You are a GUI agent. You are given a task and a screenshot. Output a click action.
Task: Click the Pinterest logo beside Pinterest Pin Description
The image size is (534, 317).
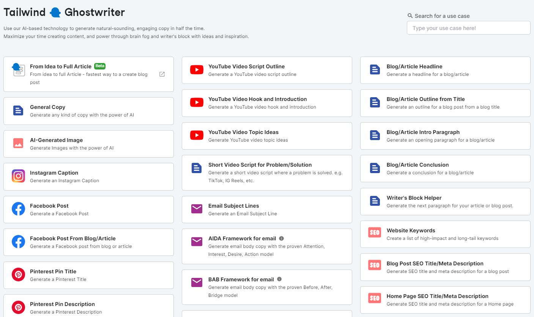click(18, 308)
